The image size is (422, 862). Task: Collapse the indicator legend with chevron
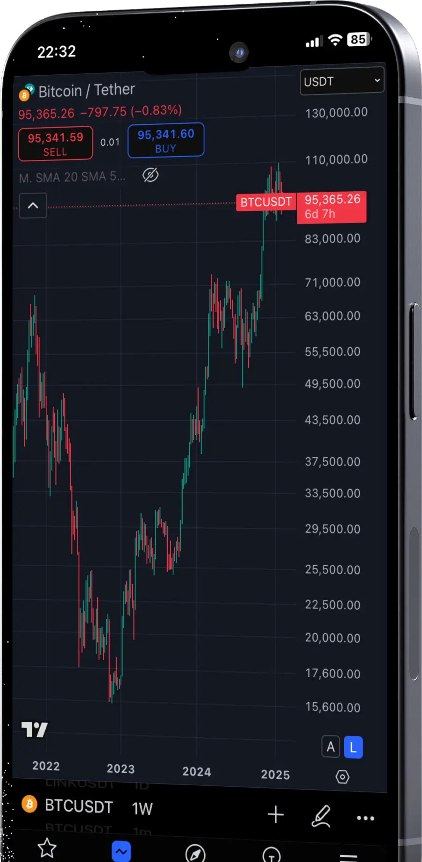[x=33, y=205]
